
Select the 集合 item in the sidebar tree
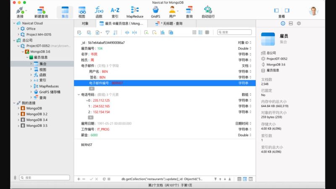point(42,64)
